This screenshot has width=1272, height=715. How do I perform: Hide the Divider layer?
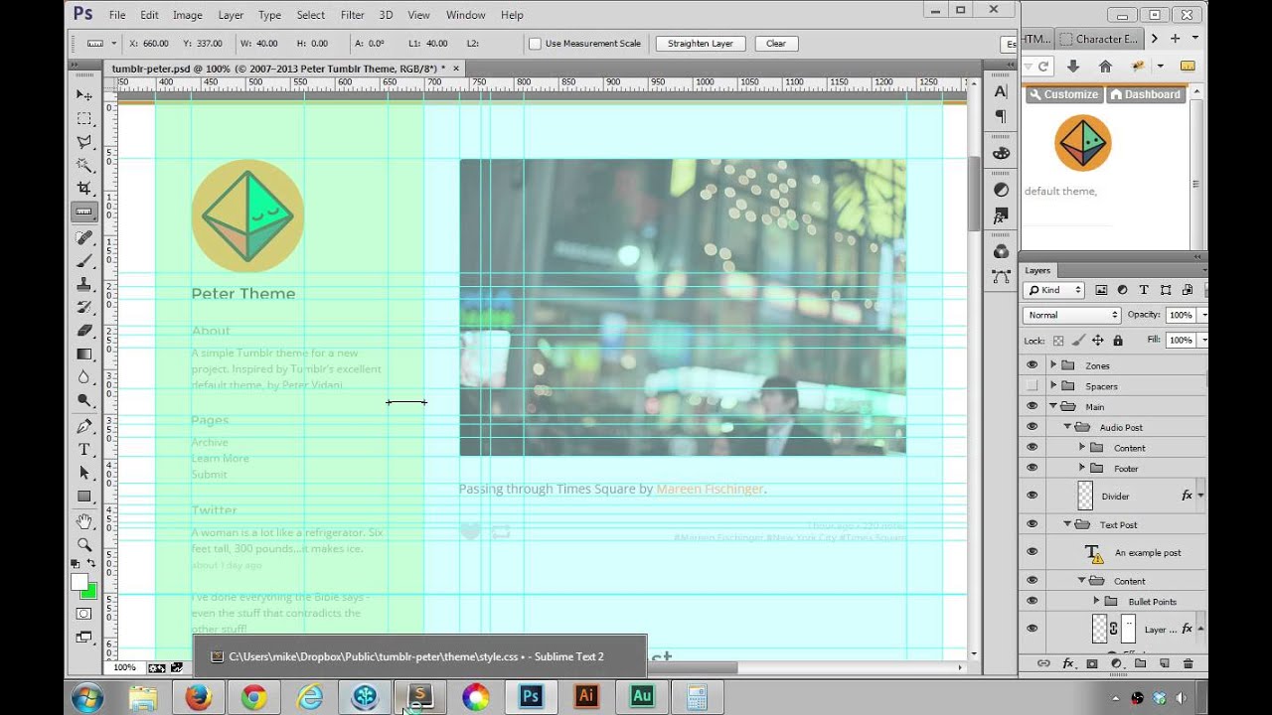pyautogui.click(x=1032, y=496)
